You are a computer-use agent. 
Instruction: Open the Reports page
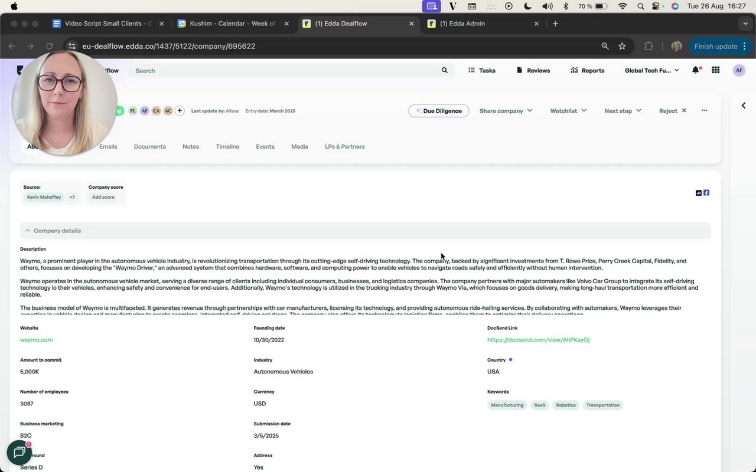click(x=588, y=70)
